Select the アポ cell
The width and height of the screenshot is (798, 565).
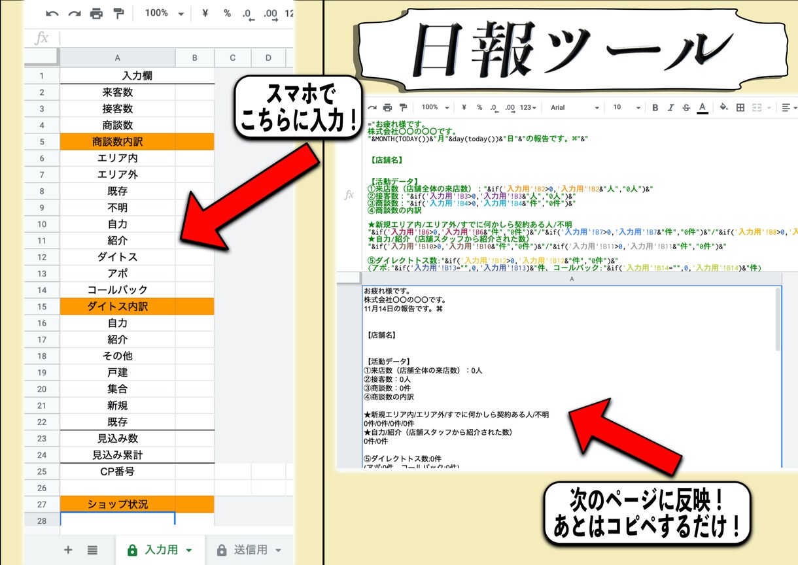coord(118,273)
